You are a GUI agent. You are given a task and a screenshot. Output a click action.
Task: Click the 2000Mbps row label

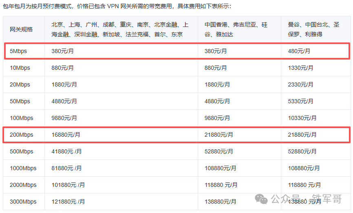(23, 185)
